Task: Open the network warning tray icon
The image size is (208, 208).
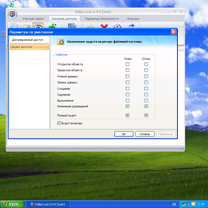Action: pos(184,204)
